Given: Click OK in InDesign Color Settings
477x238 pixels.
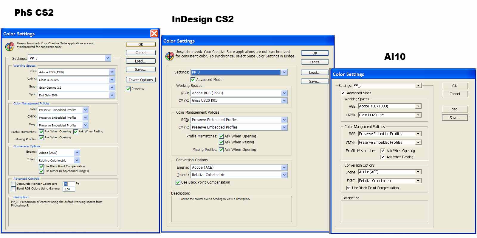Looking at the screenshot, I should [315, 53].
